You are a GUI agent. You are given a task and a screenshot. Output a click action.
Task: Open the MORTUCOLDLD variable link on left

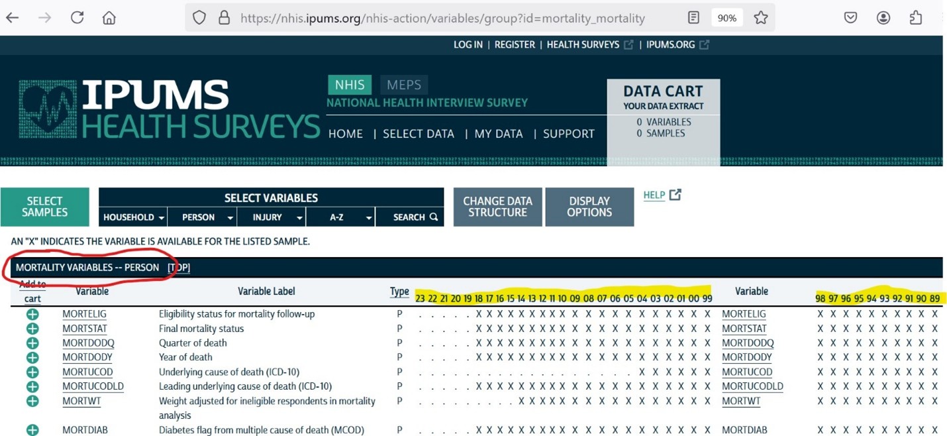pyautogui.click(x=93, y=386)
